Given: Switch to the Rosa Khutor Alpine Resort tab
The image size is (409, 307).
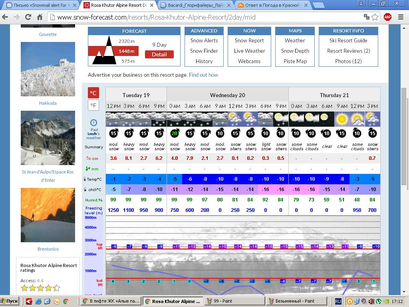Looking at the screenshot, I should [119, 5].
